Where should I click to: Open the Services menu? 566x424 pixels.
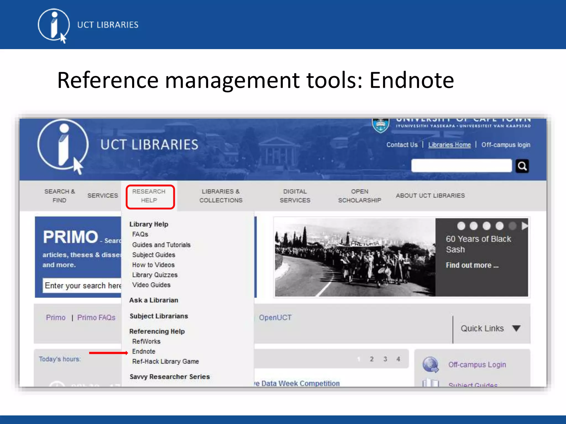103,195
